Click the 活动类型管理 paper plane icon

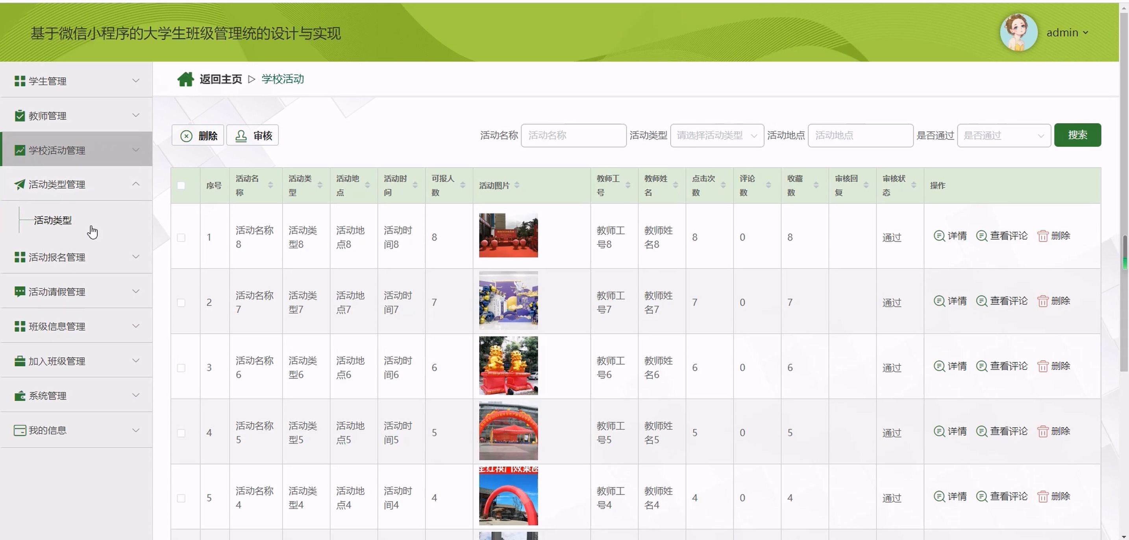point(20,184)
